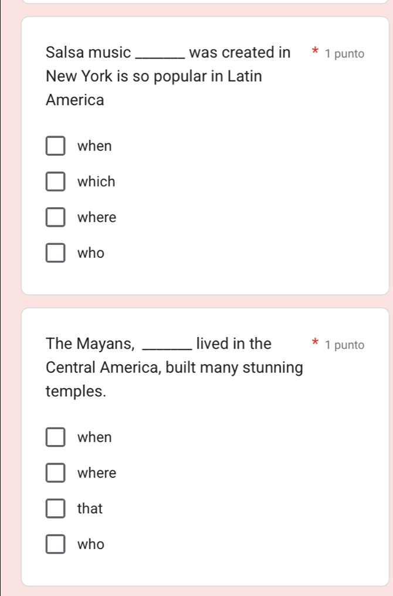Check the 'when' box for Mayans question

coord(56,437)
